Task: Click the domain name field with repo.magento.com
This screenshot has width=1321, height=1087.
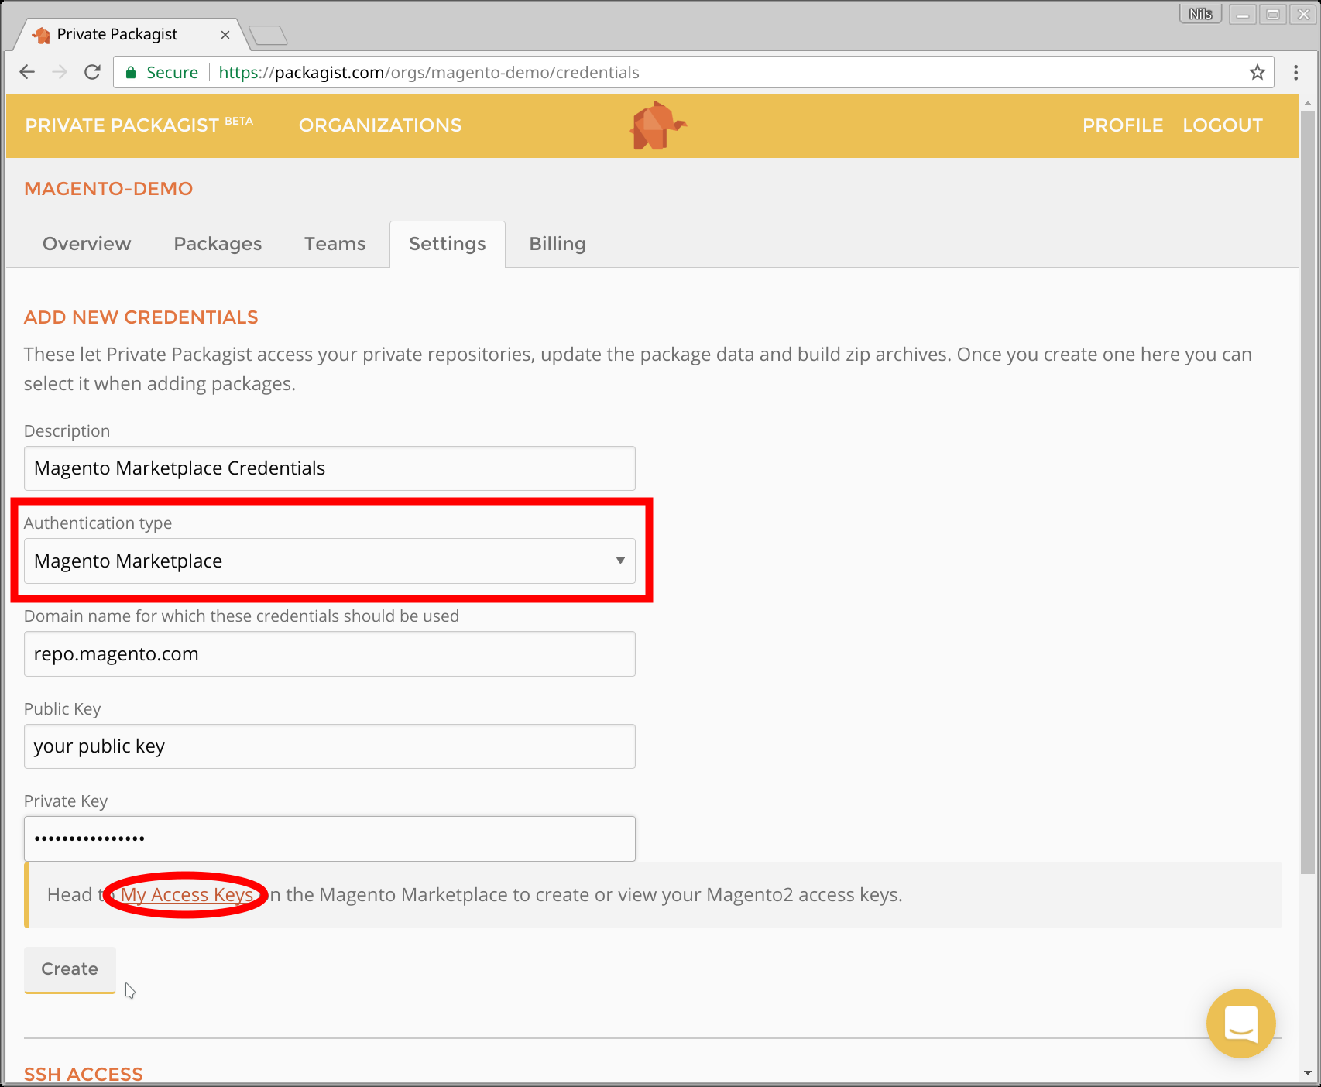Action: click(330, 654)
